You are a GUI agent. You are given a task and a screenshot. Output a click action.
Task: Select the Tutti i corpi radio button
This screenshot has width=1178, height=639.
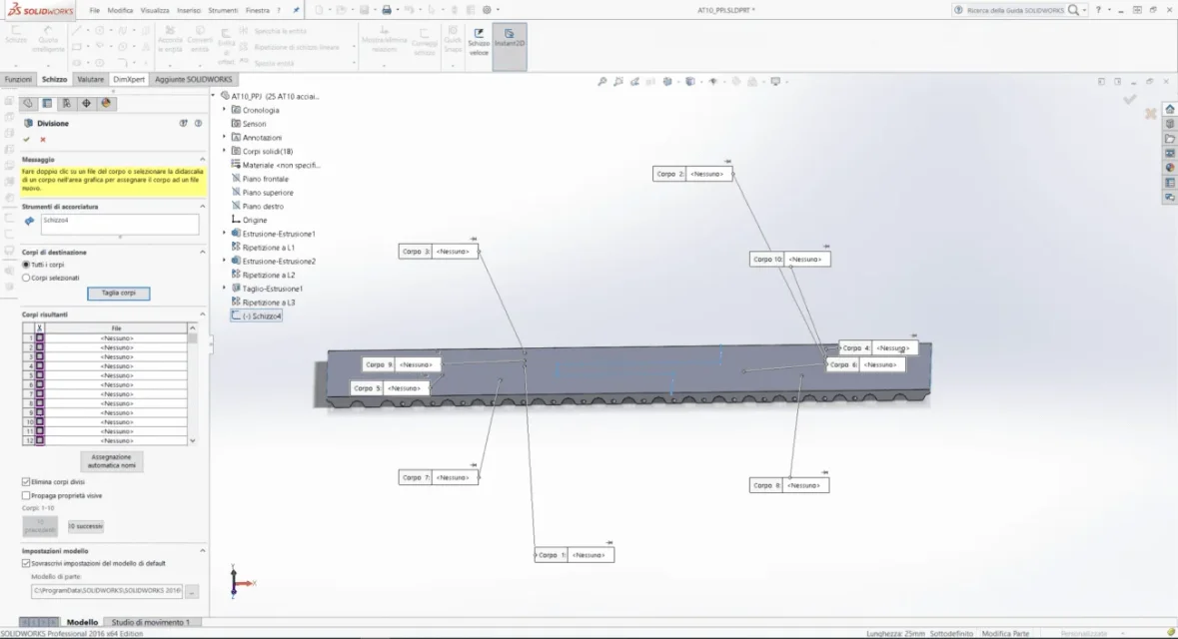[26, 265]
